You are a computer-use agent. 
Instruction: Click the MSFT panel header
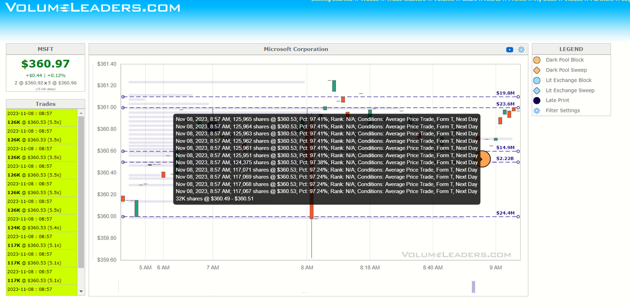46,49
